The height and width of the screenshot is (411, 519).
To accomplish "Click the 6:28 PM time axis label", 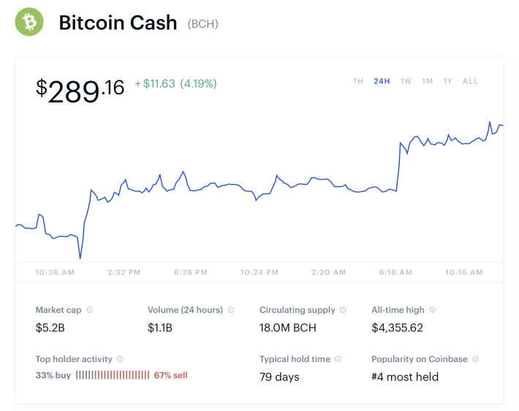I will coord(190,273).
